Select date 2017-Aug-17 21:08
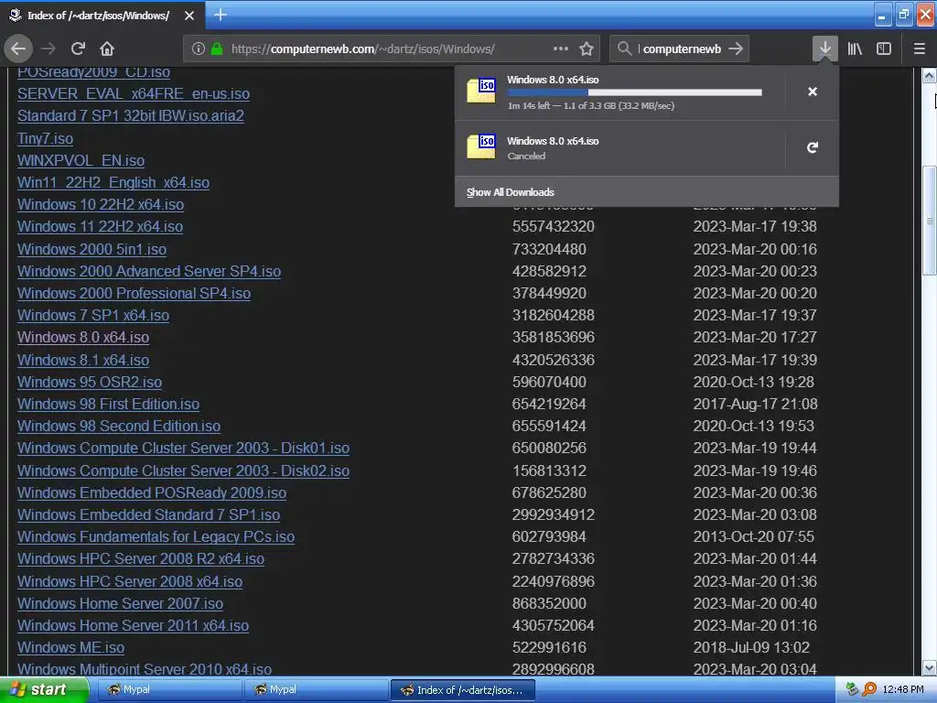937x703 pixels. (755, 404)
